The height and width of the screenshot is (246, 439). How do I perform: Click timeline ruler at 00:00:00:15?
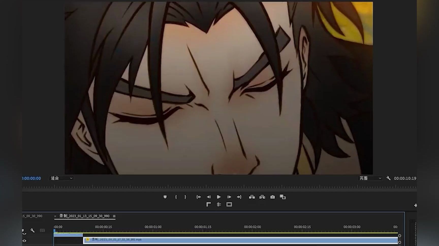coord(103,227)
